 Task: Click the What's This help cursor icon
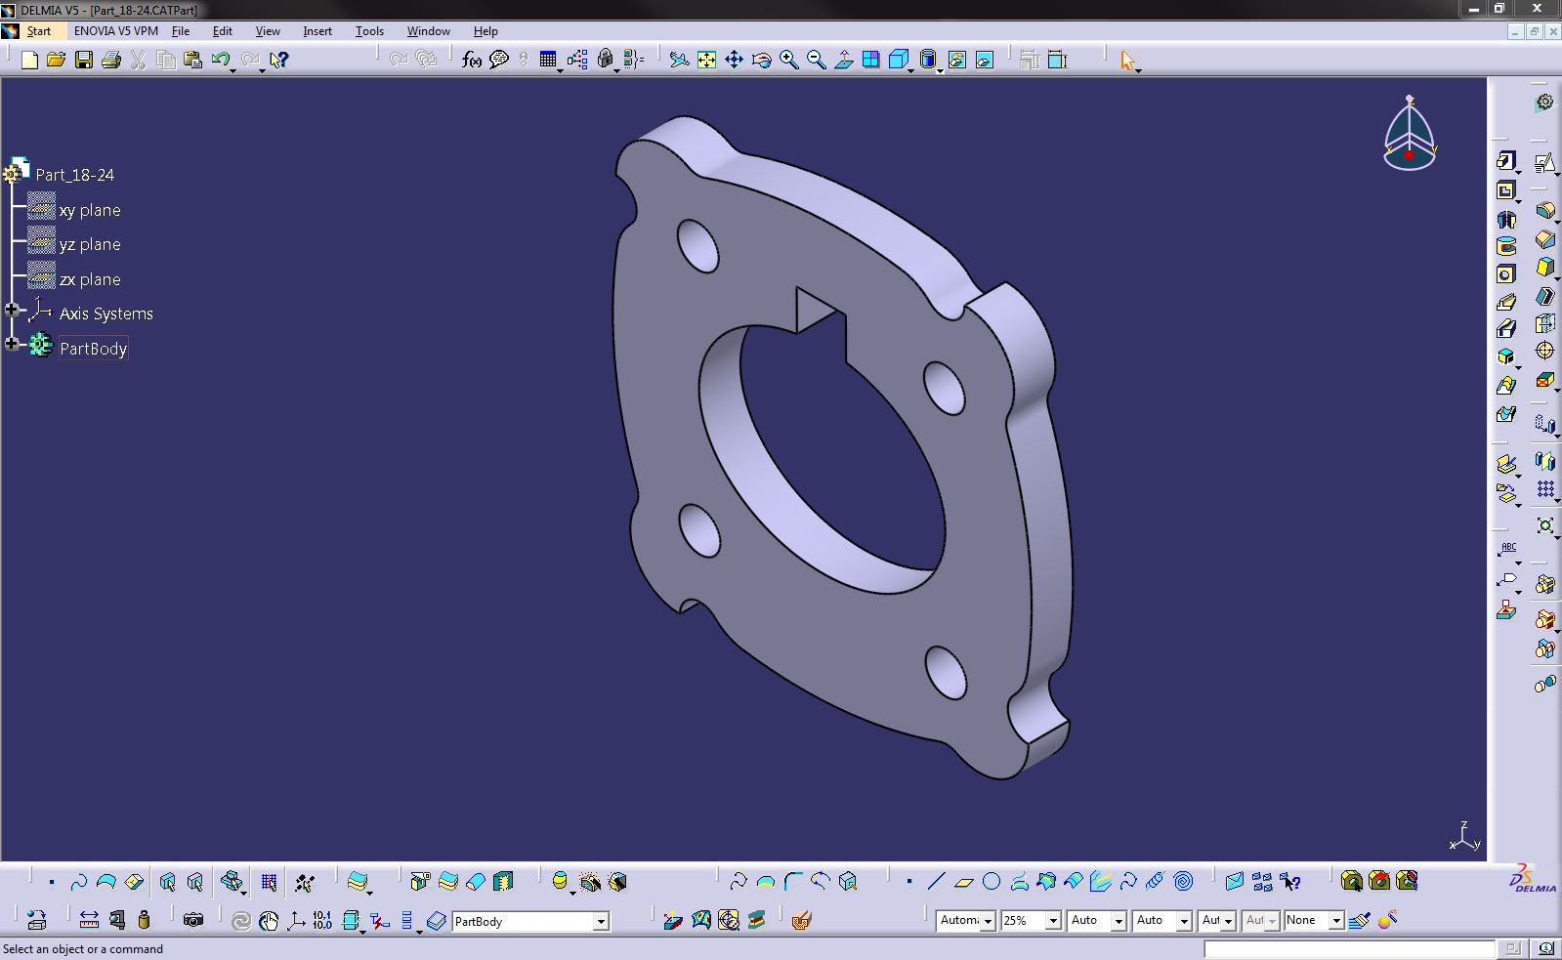tap(279, 60)
